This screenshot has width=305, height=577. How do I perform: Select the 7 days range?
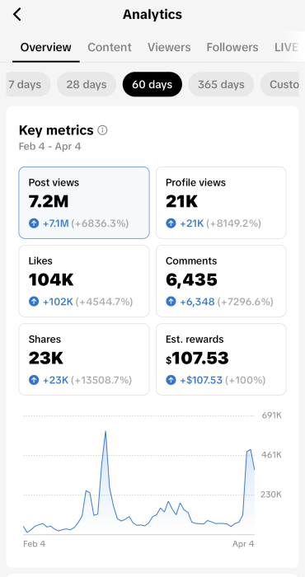pyautogui.click(x=28, y=85)
